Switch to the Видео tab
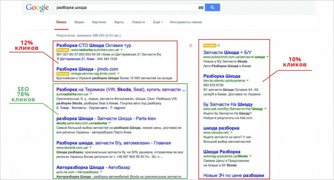The width and height of the screenshot is (334, 180). coord(79,22)
